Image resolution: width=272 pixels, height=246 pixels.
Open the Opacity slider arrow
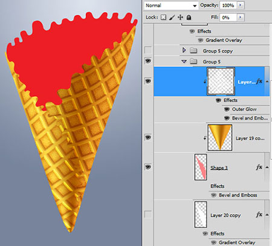point(240,5)
